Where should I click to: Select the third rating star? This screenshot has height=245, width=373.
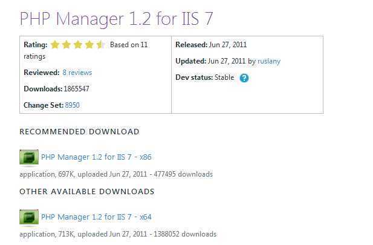tap(78, 45)
